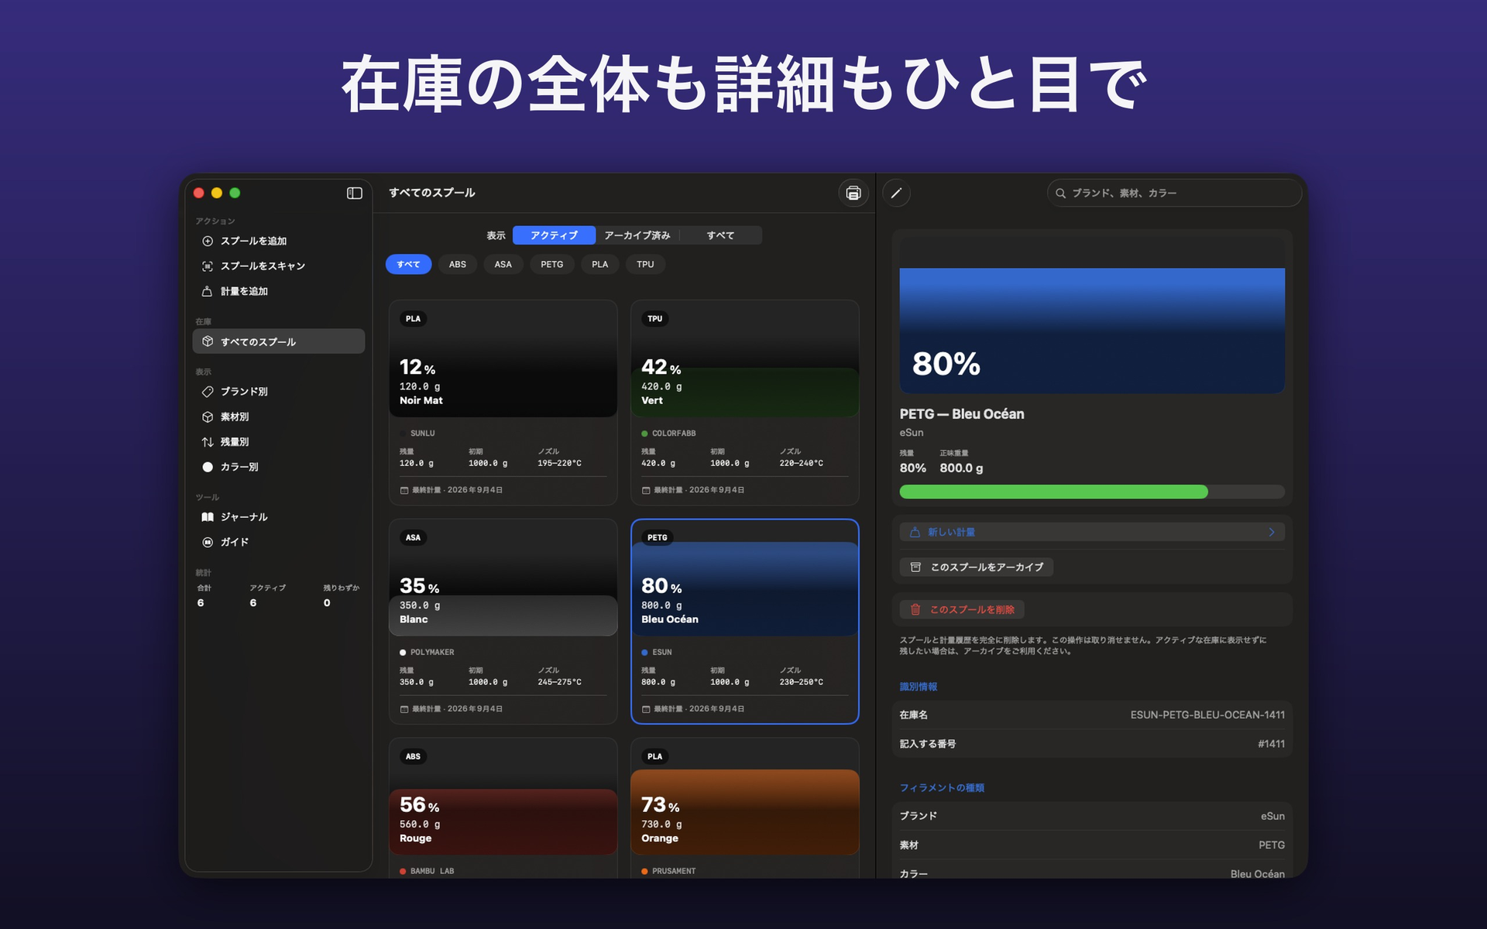Switch to アーカイブ済み segment

637,235
